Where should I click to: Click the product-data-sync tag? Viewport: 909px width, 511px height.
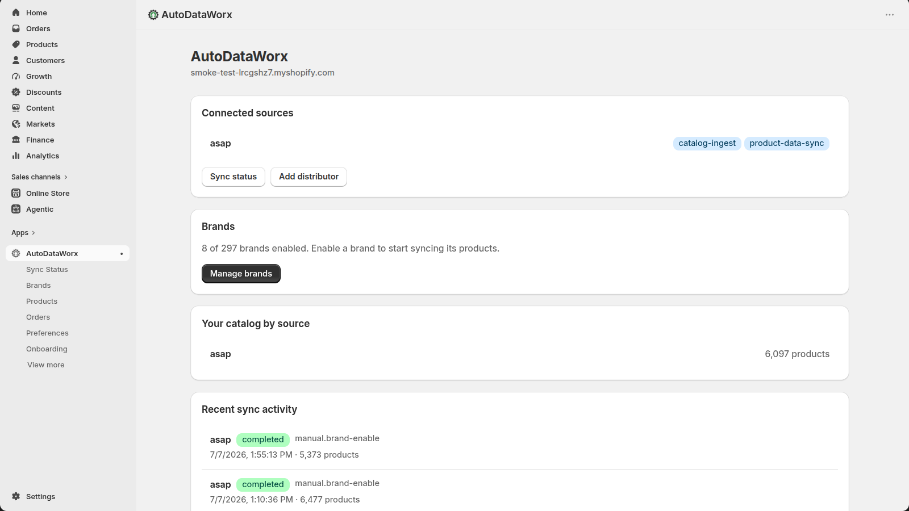coord(787,143)
